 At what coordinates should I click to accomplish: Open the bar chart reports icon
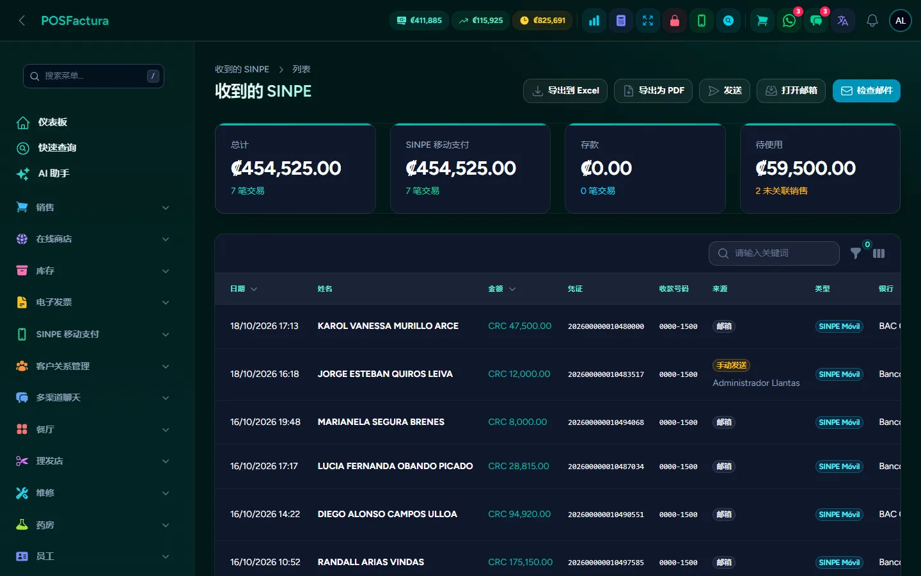[x=594, y=20]
